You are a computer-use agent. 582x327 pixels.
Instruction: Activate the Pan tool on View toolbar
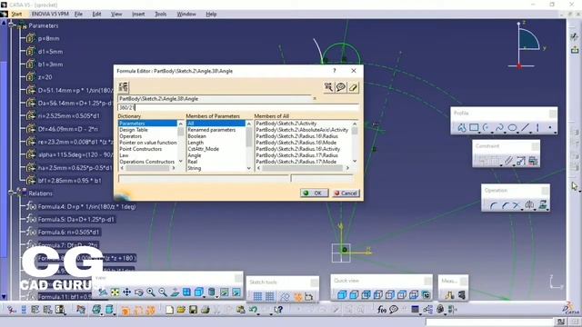click(126, 292)
